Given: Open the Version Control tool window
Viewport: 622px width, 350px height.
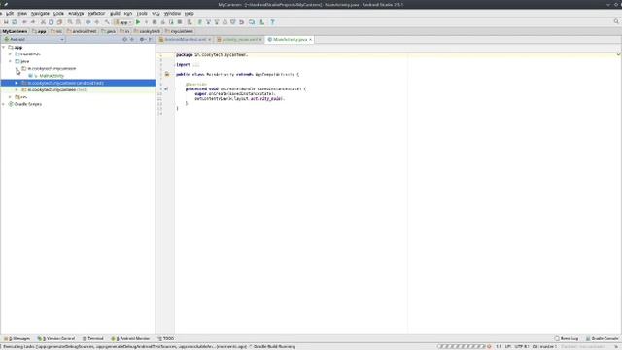Looking at the screenshot, I should pos(56,339).
